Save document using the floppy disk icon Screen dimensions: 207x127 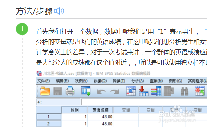[58, 91]
